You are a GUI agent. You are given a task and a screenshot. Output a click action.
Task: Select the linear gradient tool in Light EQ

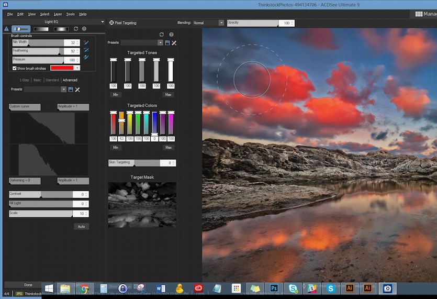[41, 29]
